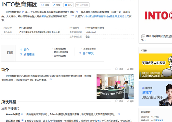Open the 讨论 discussion button

[x=68, y=5]
